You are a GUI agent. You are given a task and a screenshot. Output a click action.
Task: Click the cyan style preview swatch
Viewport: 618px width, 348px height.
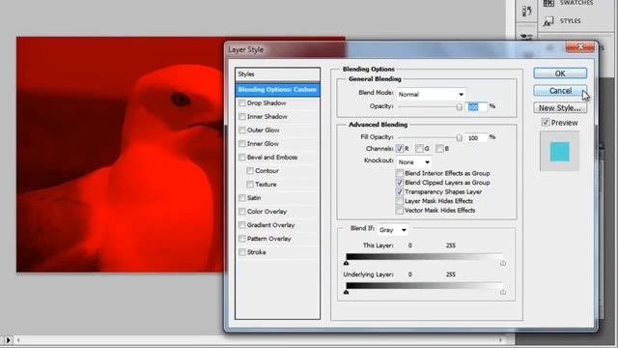pyautogui.click(x=560, y=152)
